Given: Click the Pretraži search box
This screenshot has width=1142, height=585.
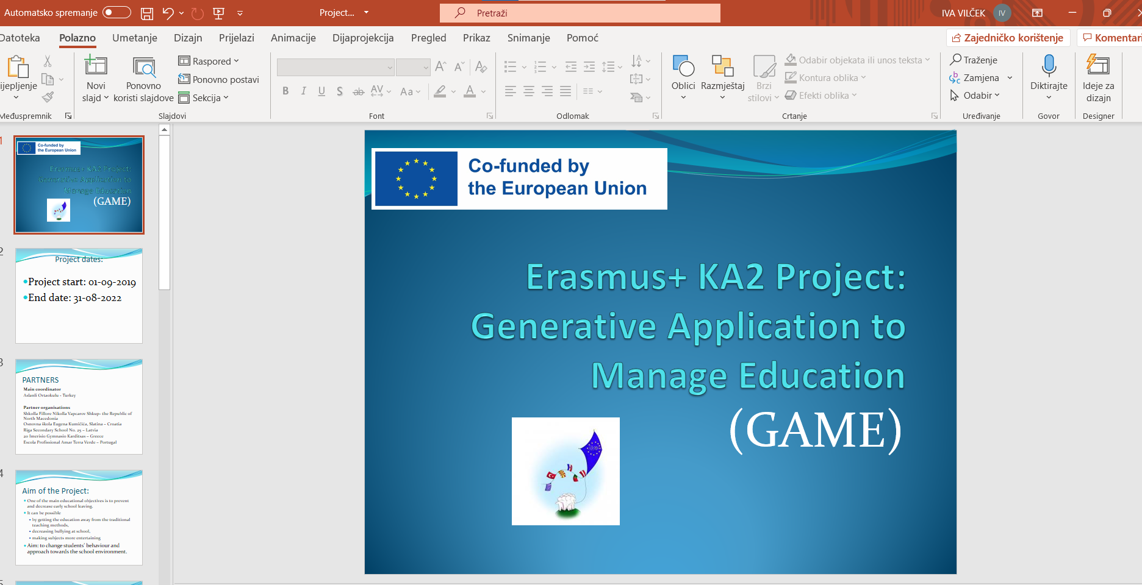Looking at the screenshot, I should pyautogui.click(x=580, y=13).
